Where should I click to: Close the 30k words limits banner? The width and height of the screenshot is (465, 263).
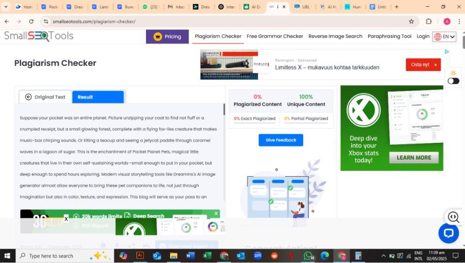(x=216, y=213)
